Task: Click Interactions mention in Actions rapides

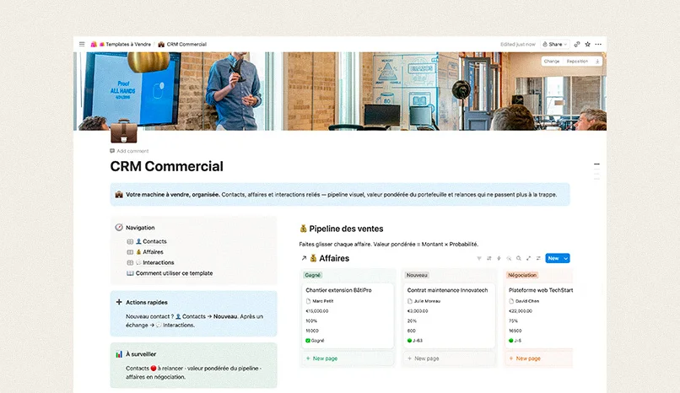Action: click(175, 325)
